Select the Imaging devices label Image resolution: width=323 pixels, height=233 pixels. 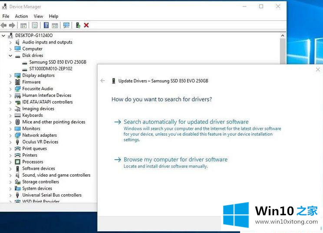point(38,108)
